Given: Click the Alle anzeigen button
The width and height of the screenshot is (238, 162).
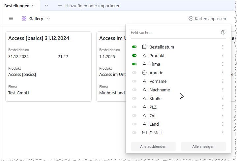Looking at the screenshot, I should coord(203,146).
